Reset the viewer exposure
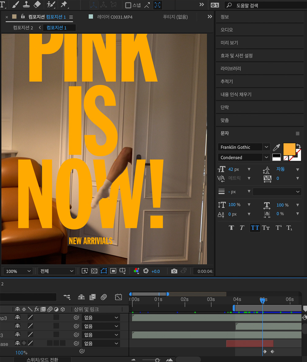 tap(146, 271)
